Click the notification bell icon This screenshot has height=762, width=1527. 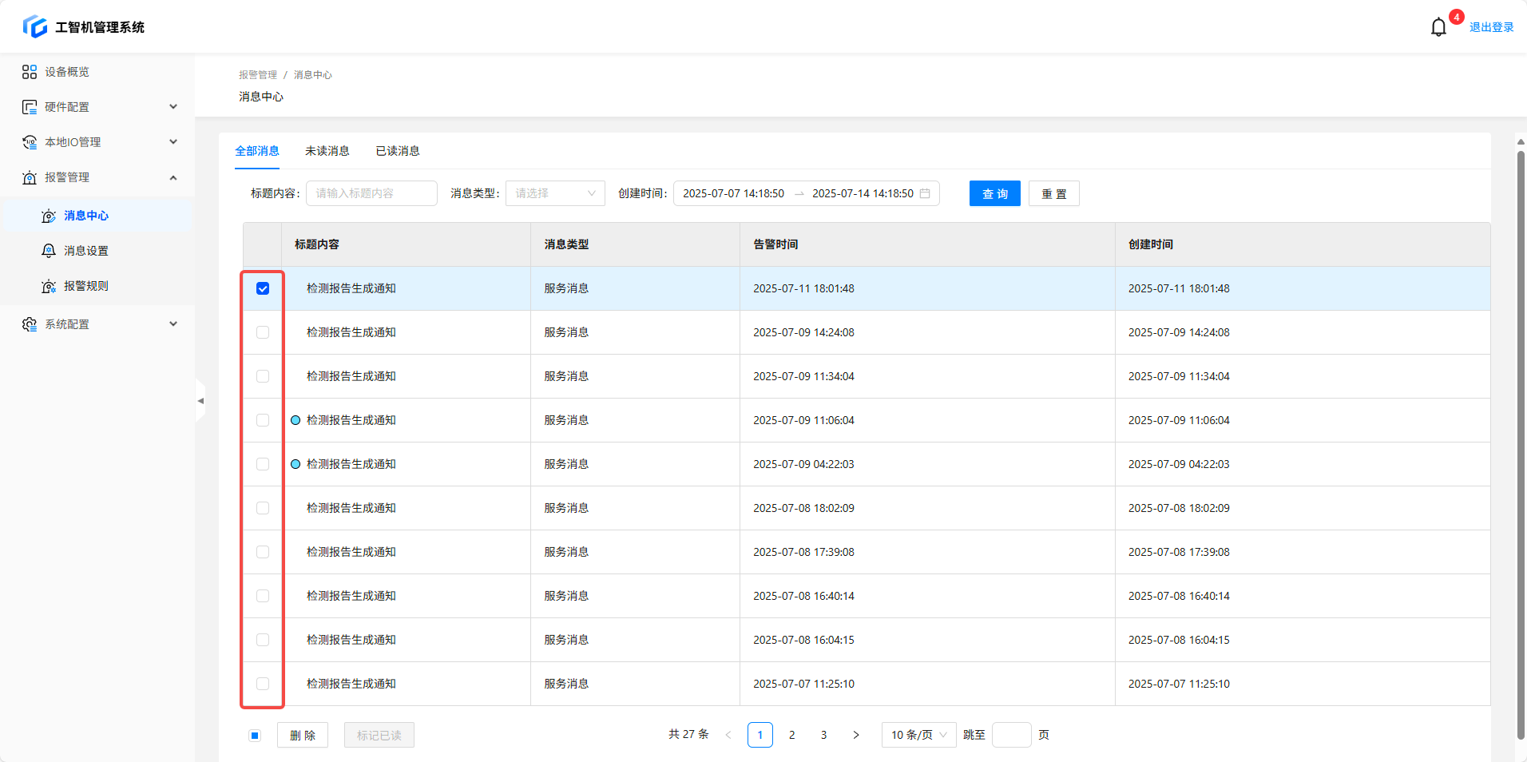tap(1438, 27)
